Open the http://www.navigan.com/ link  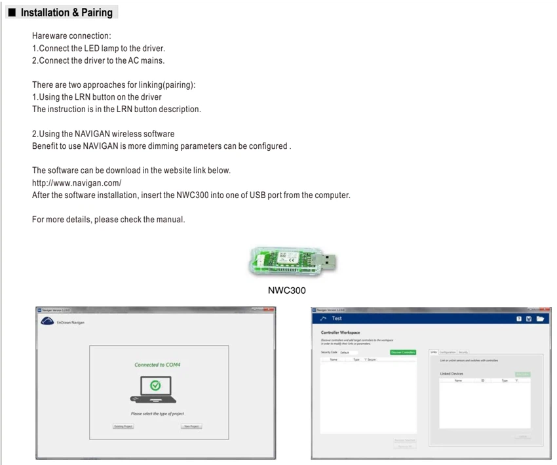pyautogui.click(x=77, y=183)
